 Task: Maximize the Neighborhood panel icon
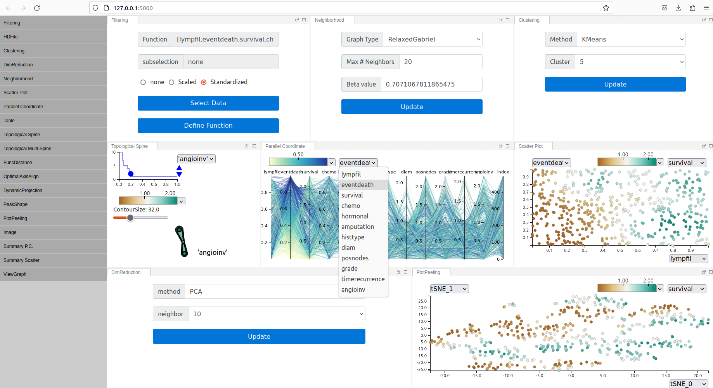tap(507, 20)
